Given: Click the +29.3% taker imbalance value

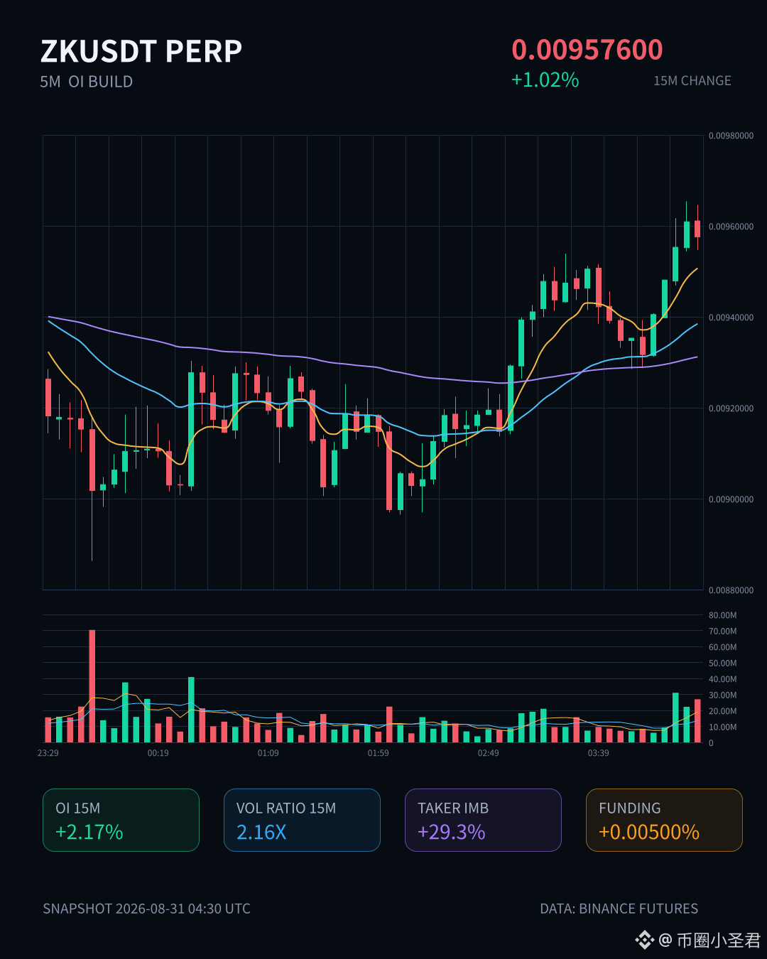Looking at the screenshot, I should pyautogui.click(x=452, y=832).
